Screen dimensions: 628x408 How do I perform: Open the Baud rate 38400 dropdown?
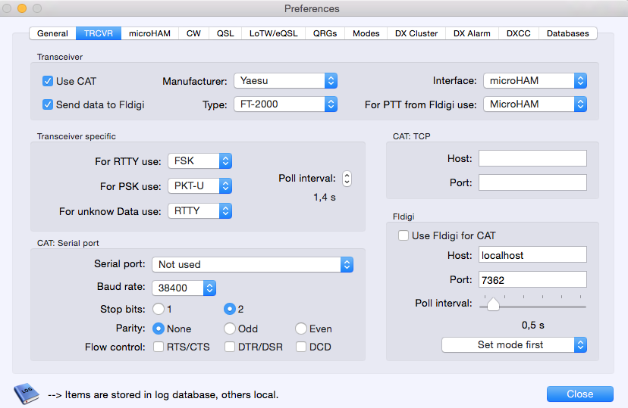pos(184,288)
